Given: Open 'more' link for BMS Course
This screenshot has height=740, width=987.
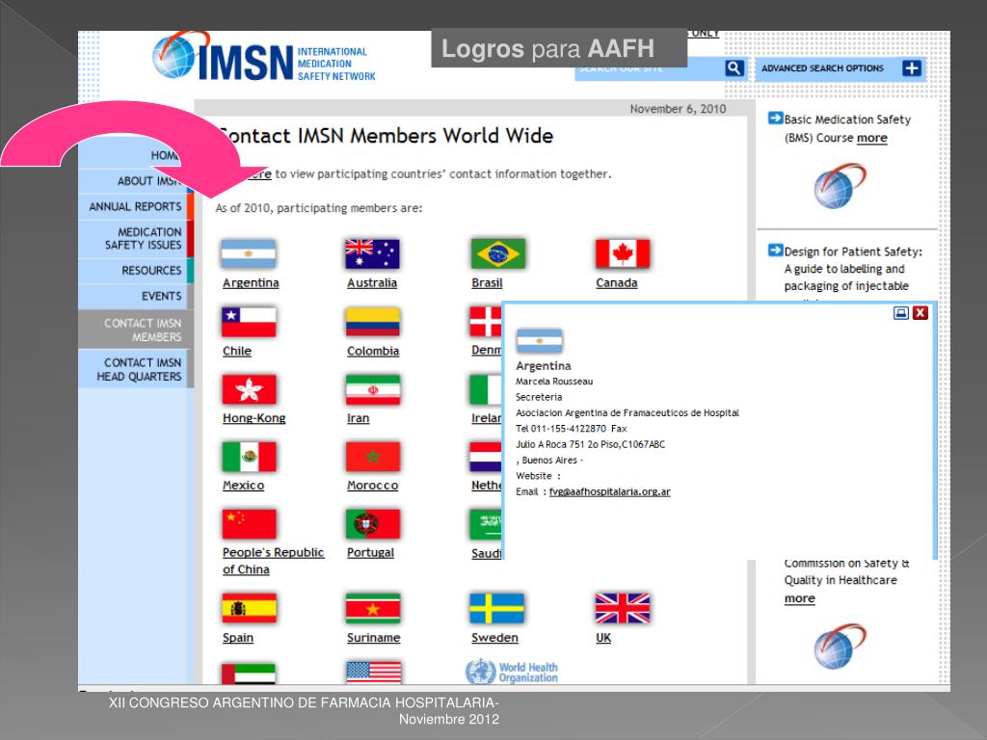Looking at the screenshot, I should tap(871, 138).
